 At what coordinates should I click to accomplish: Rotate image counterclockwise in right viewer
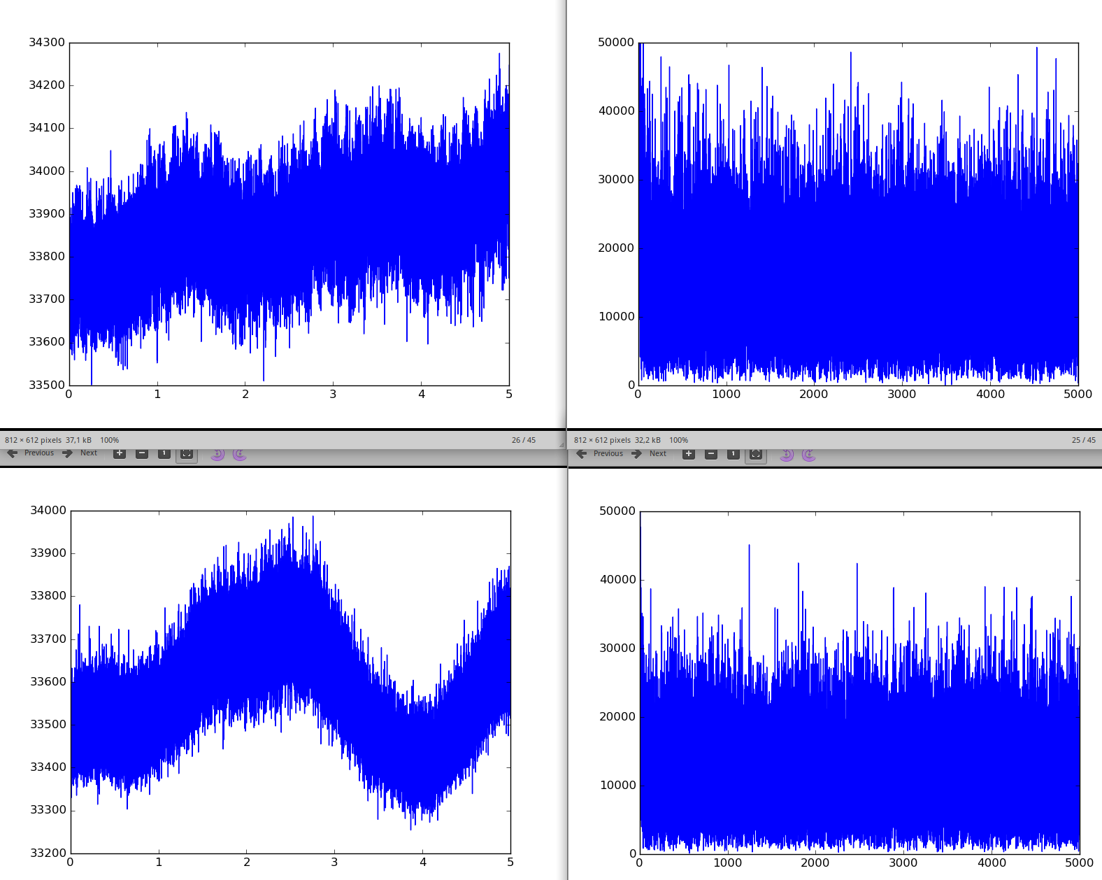point(787,455)
